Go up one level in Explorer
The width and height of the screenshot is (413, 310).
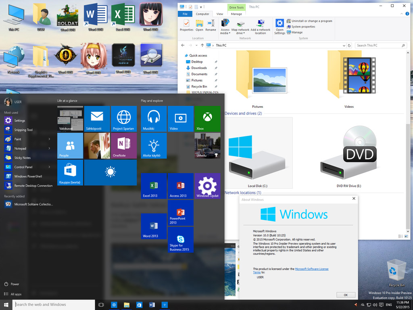202,45
